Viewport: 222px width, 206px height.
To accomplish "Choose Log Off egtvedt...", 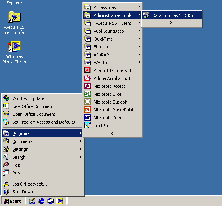I will tap(42, 184).
